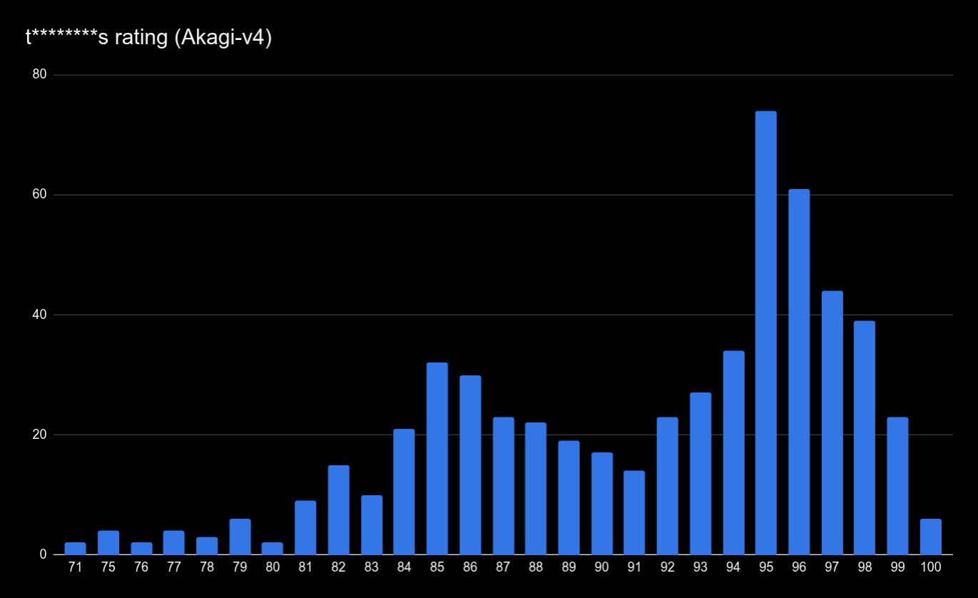The image size is (978, 598).
Task: Select the x-axis label "95"
Action: (766, 568)
